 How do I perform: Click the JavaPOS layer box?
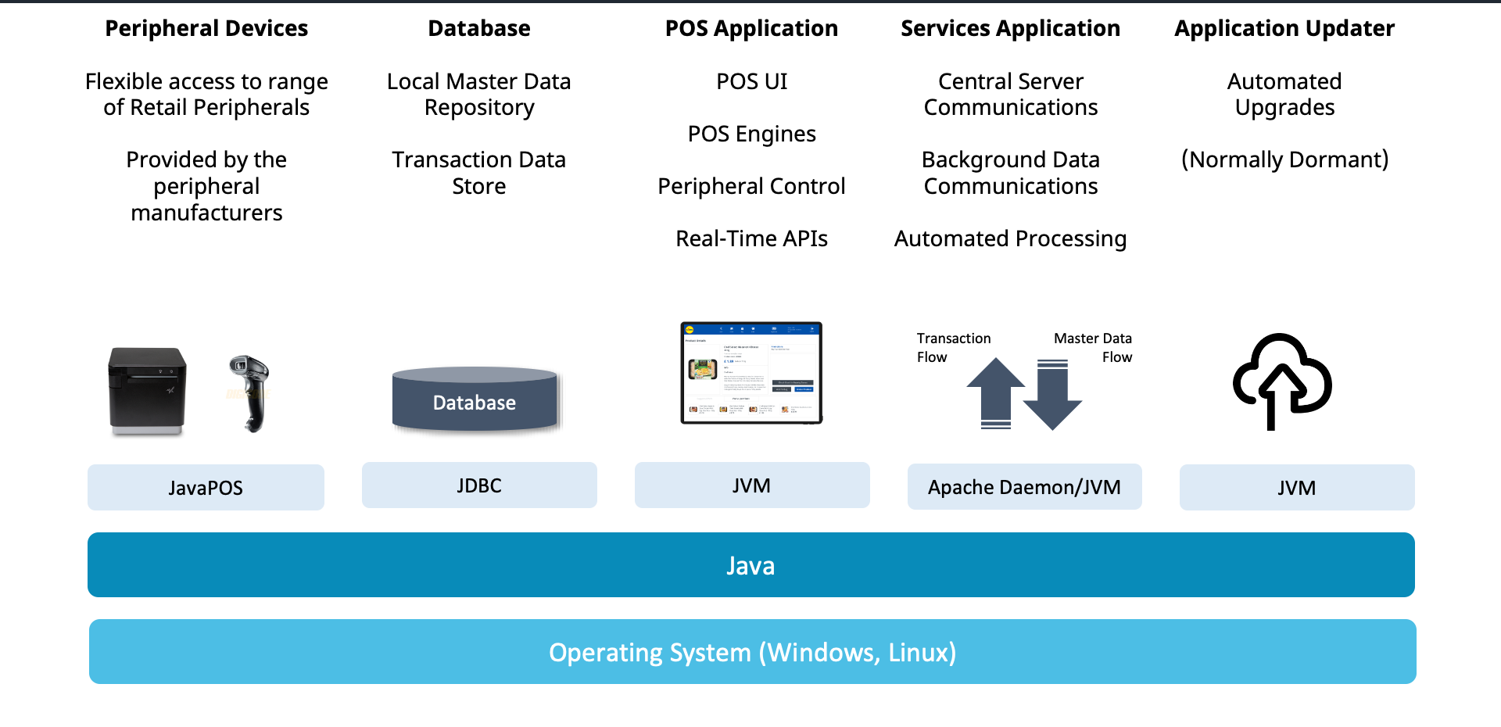pyautogui.click(x=206, y=487)
